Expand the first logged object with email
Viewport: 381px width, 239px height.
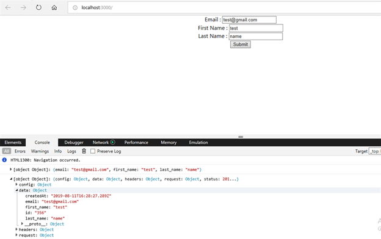point(11,169)
